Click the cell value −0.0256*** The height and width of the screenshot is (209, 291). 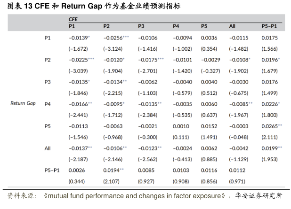pyautogui.click(x=116, y=37)
